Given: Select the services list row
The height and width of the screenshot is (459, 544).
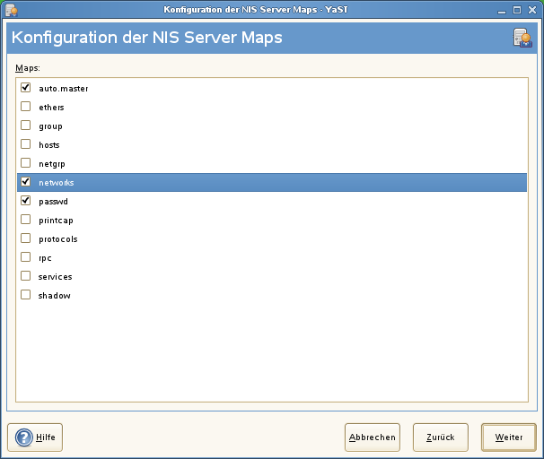Looking at the screenshot, I should coord(56,277).
